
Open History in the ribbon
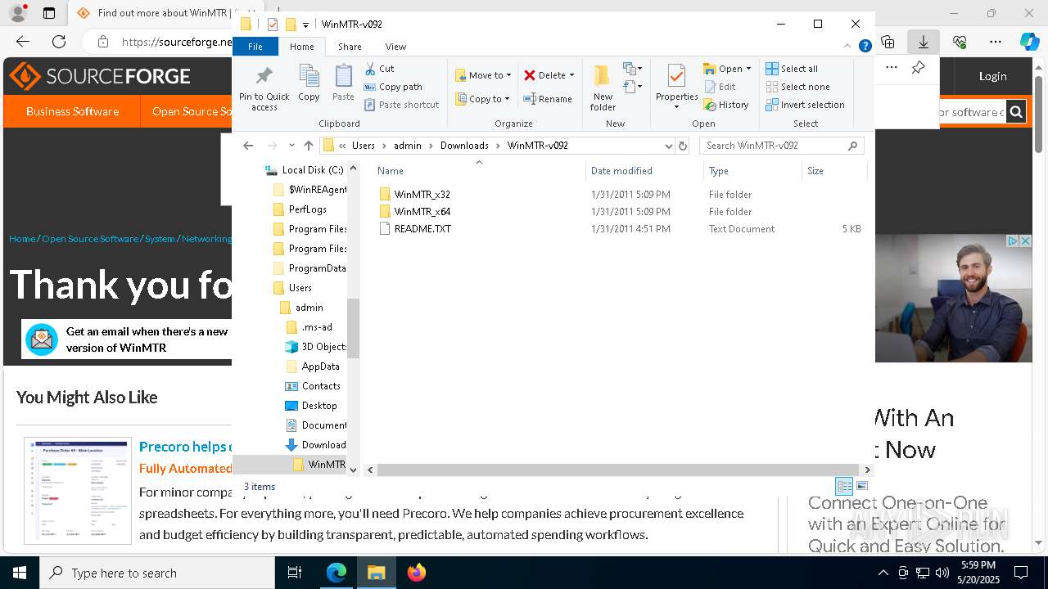[x=726, y=105]
